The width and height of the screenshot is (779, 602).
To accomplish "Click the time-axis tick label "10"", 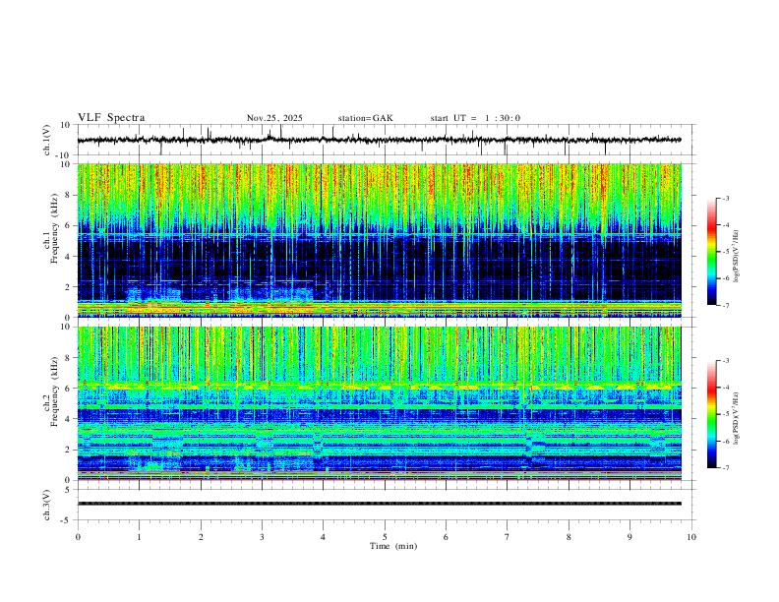I will (x=691, y=537).
